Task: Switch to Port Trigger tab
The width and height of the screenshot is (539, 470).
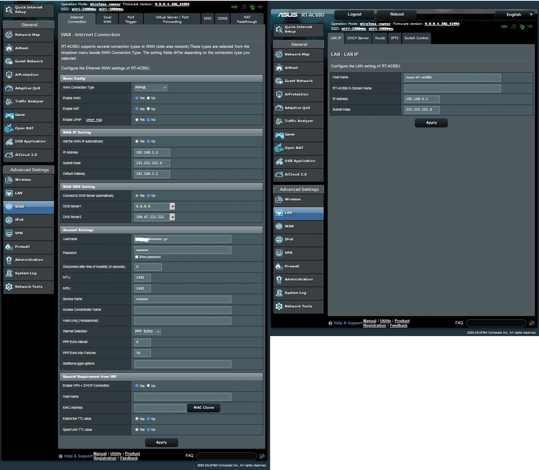Action: [x=130, y=19]
